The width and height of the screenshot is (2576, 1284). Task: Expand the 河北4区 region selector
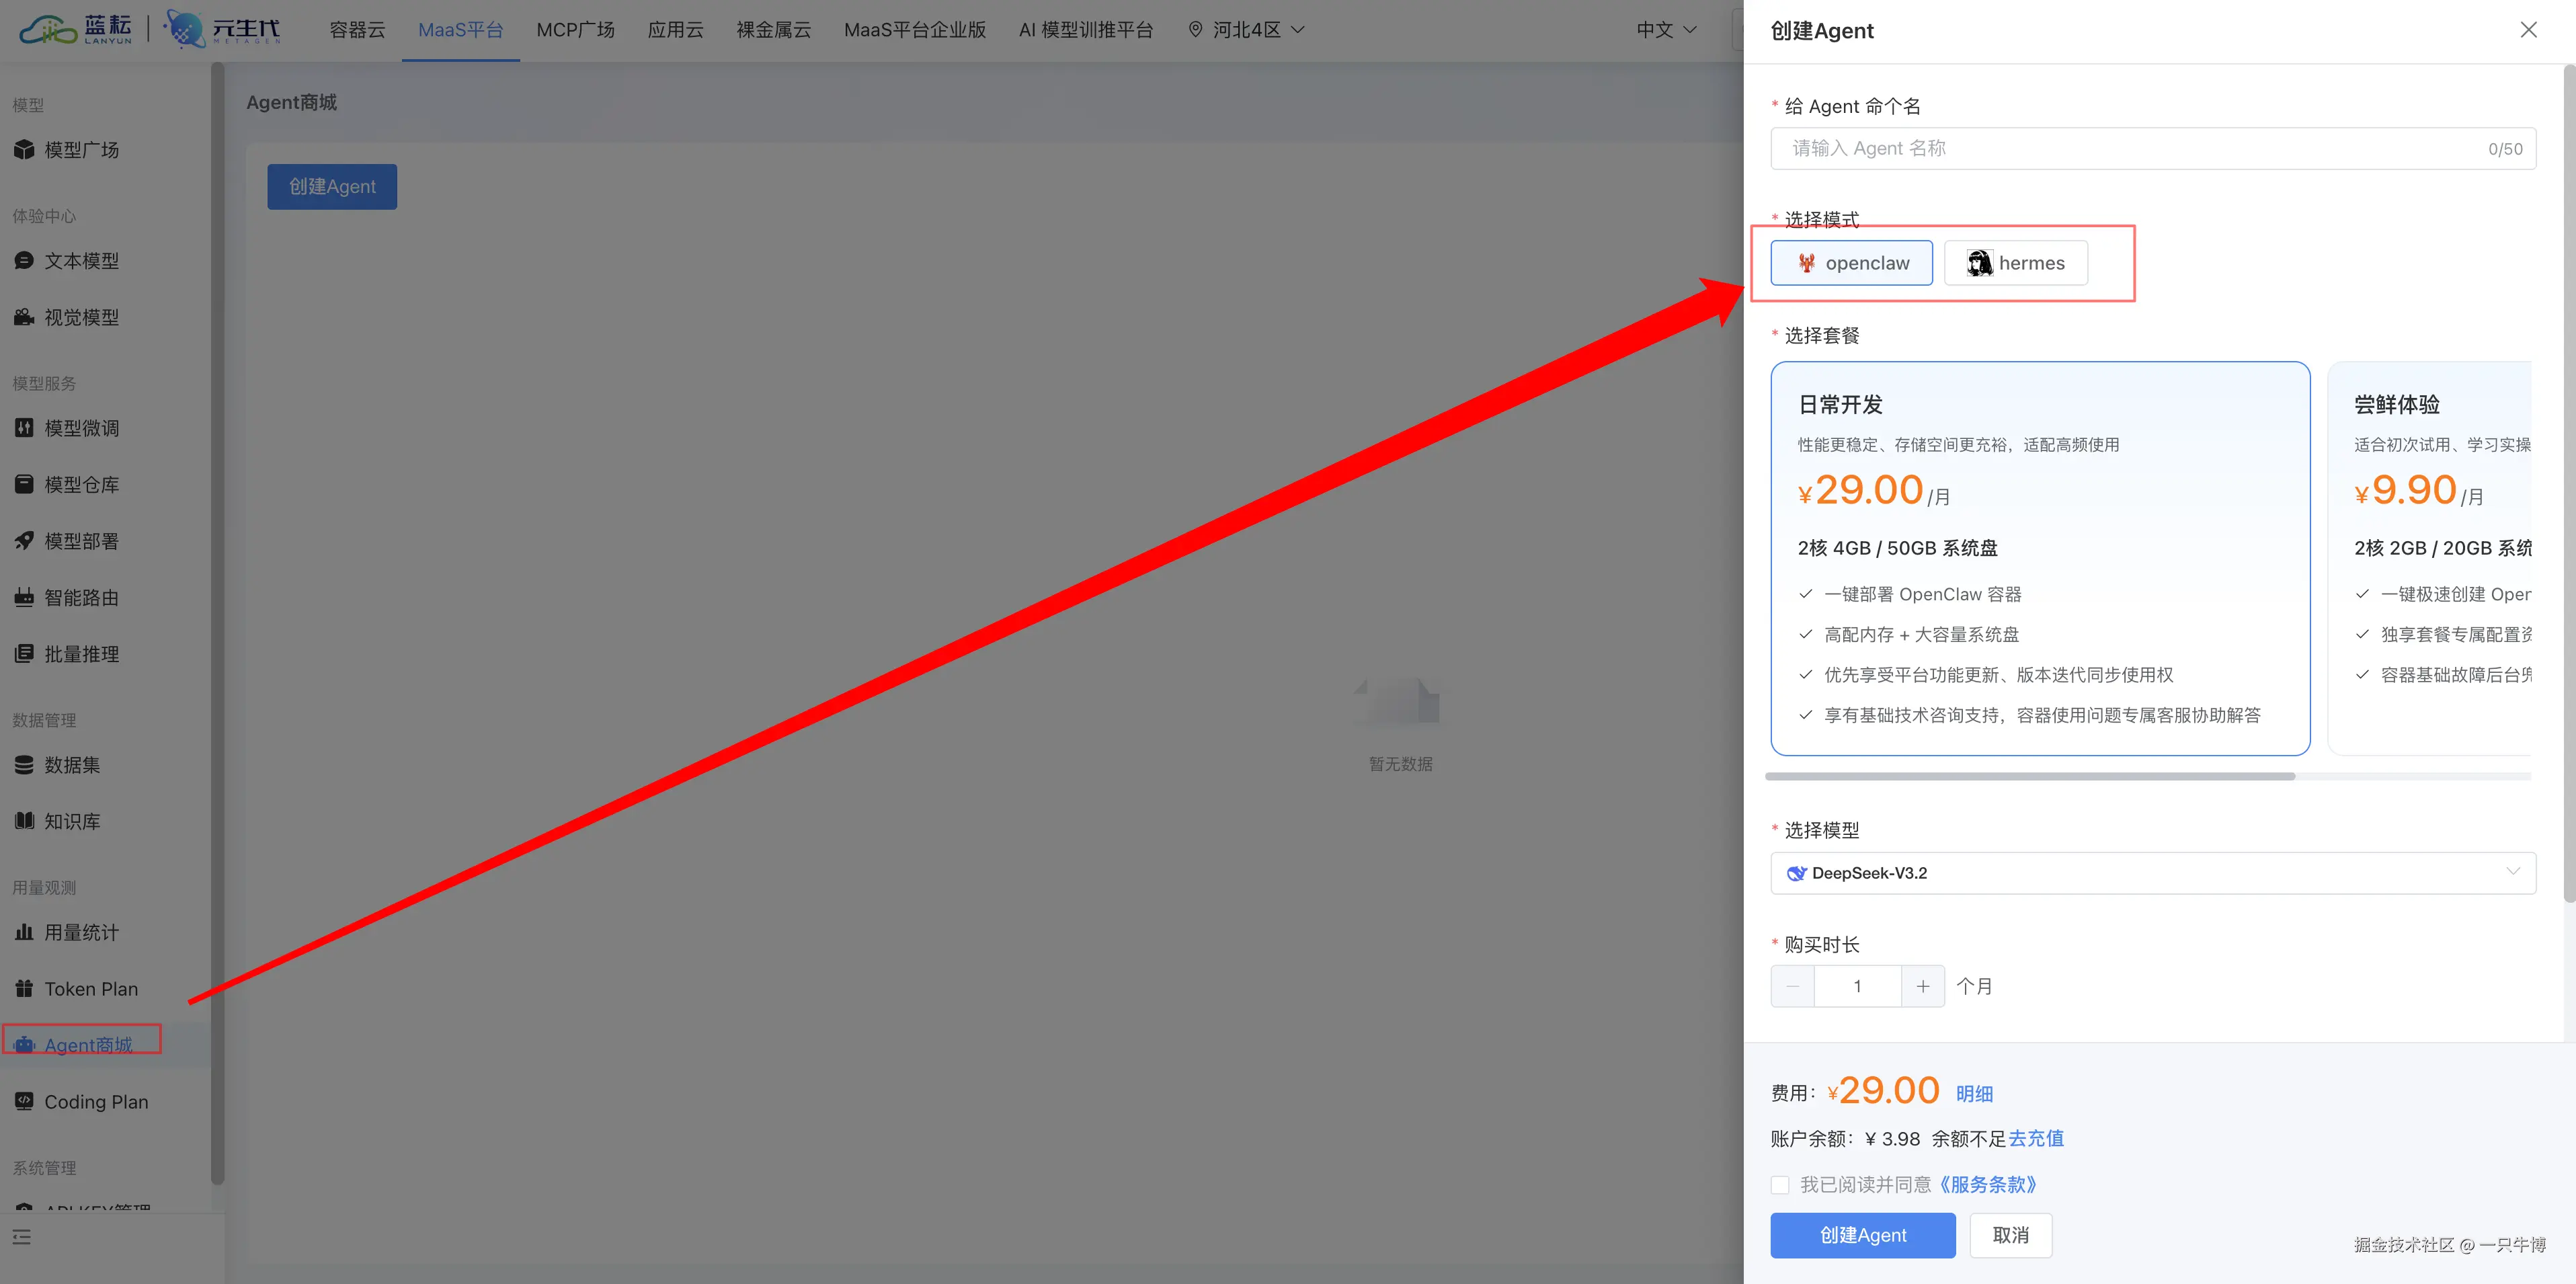tap(1246, 30)
